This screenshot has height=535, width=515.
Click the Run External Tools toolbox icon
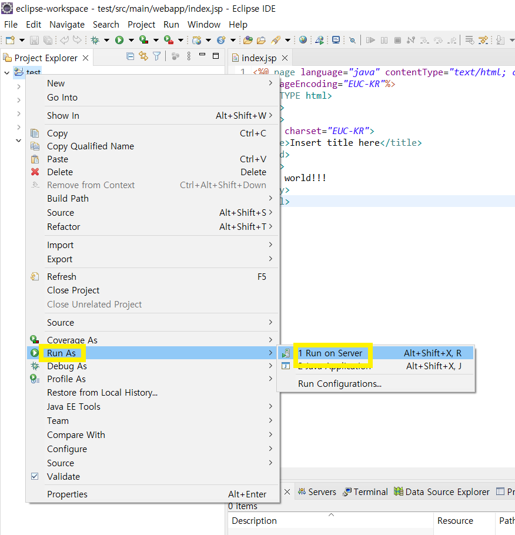pyautogui.click(x=169, y=40)
